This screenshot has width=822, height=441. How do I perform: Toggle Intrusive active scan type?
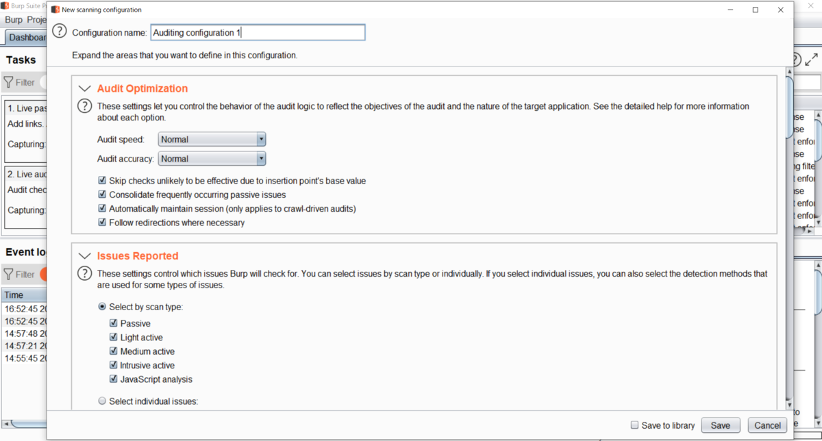click(x=114, y=366)
